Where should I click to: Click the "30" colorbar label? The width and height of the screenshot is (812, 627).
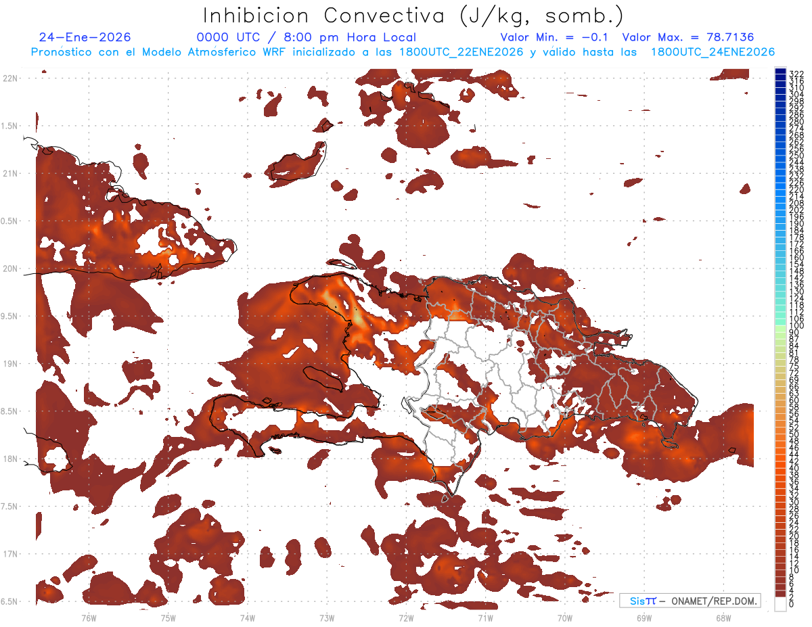click(794, 502)
